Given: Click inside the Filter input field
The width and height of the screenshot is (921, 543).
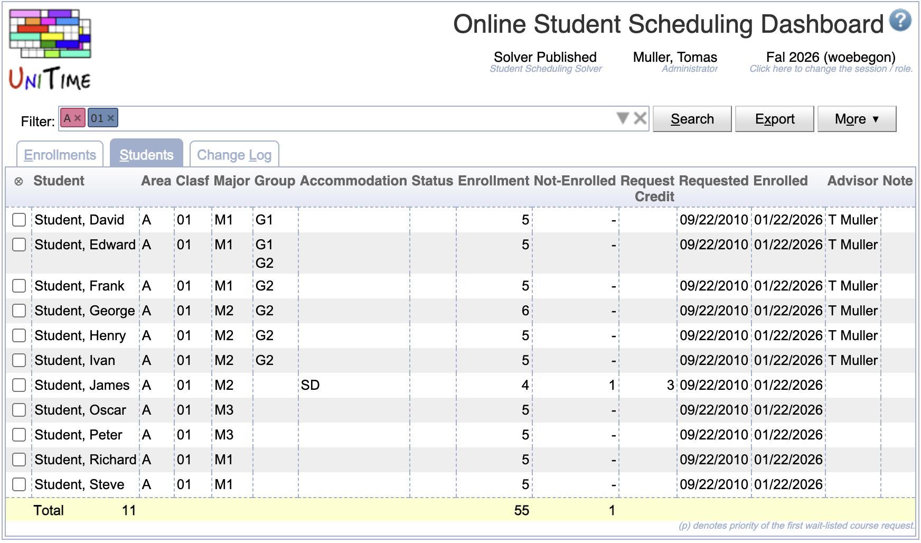Looking at the screenshot, I should click(x=317, y=118).
